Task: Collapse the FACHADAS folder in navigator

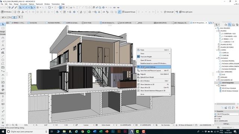Action: (x=217, y=58)
